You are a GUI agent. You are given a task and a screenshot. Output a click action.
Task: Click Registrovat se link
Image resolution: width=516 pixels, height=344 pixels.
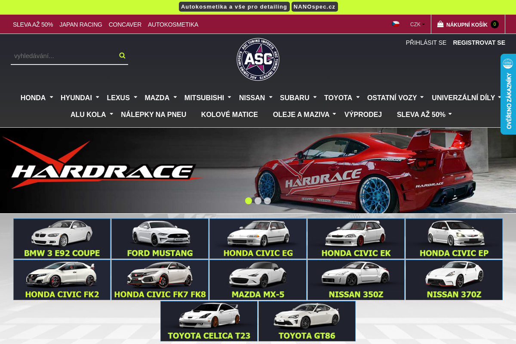(479, 43)
